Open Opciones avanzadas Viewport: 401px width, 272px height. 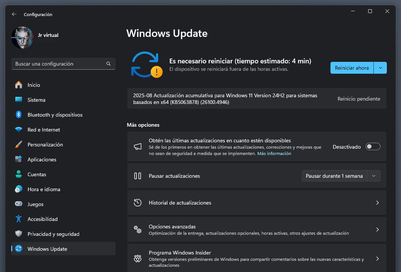click(257, 230)
